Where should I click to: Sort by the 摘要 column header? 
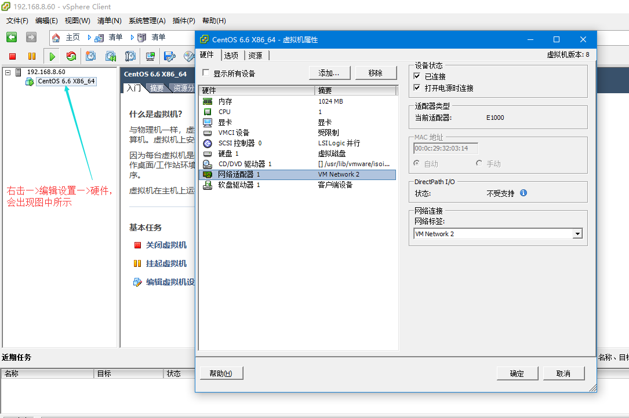(x=355, y=90)
